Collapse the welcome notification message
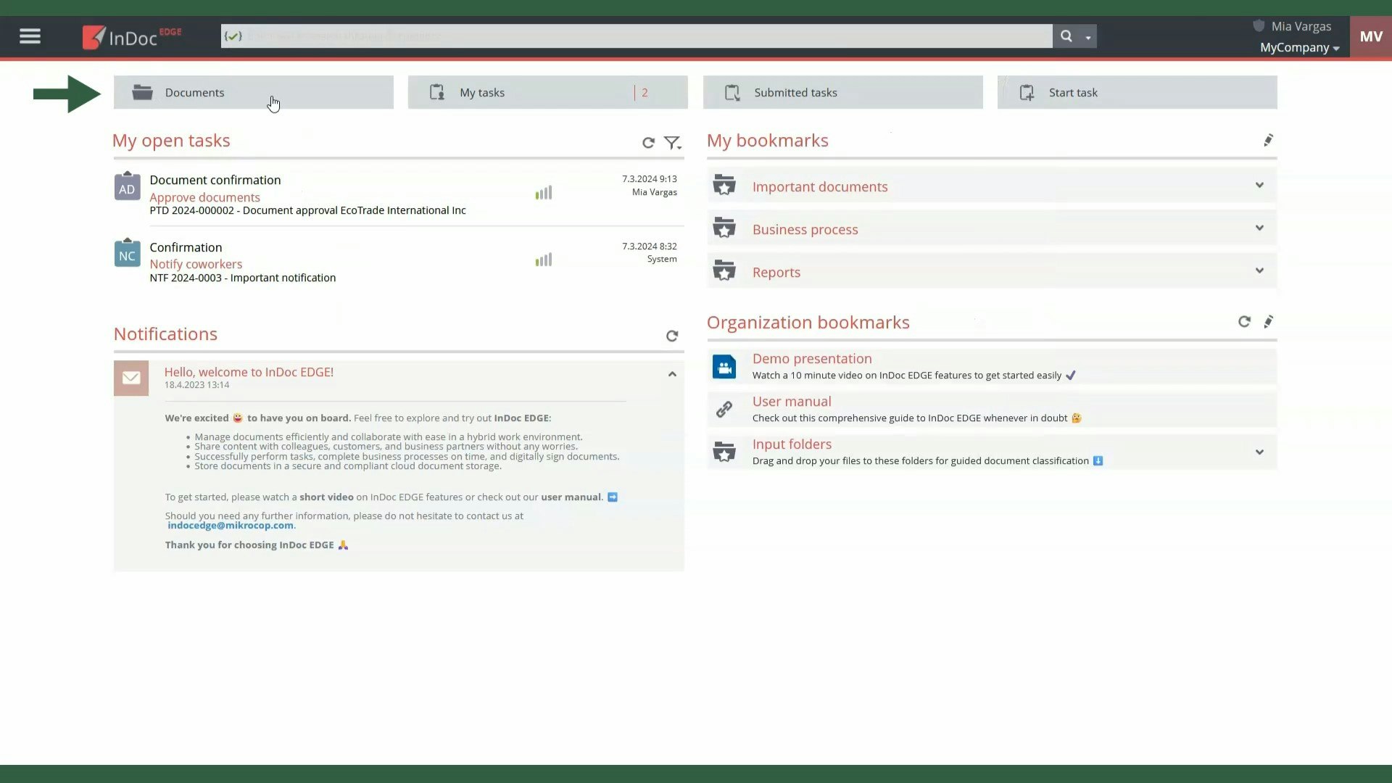The height and width of the screenshot is (783, 1392). click(x=672, y=374)
